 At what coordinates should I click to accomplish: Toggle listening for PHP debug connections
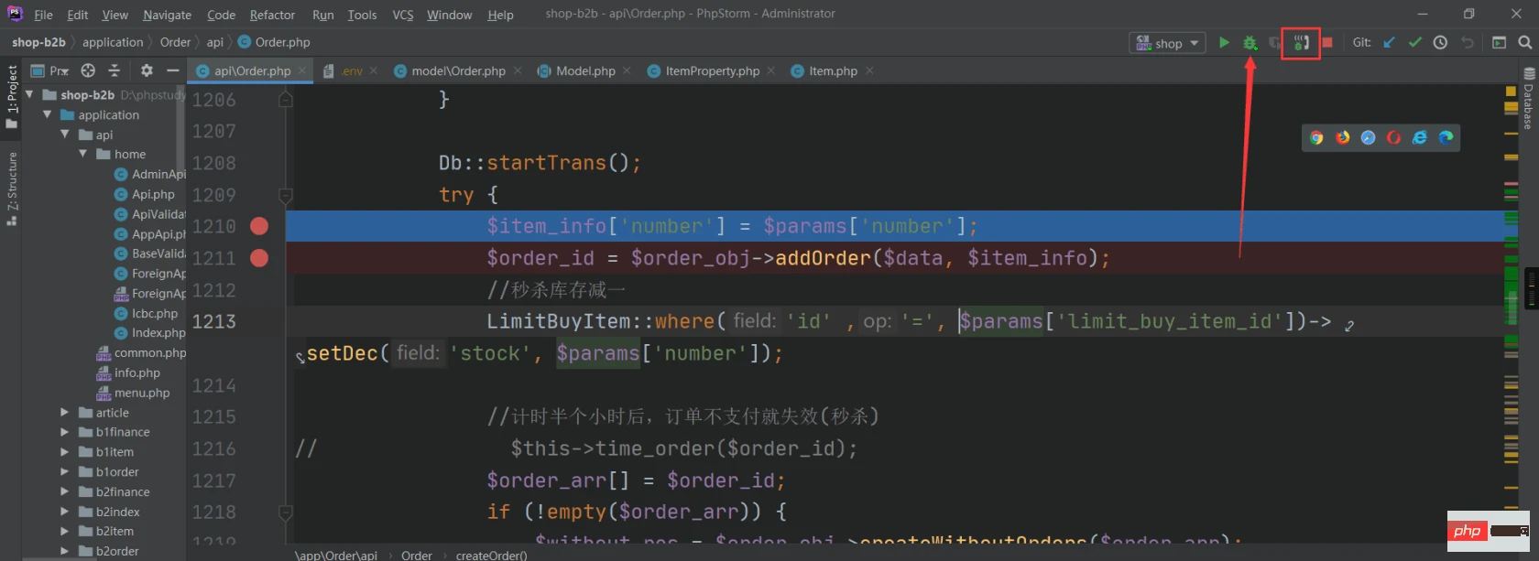(x=1301, y=43)
